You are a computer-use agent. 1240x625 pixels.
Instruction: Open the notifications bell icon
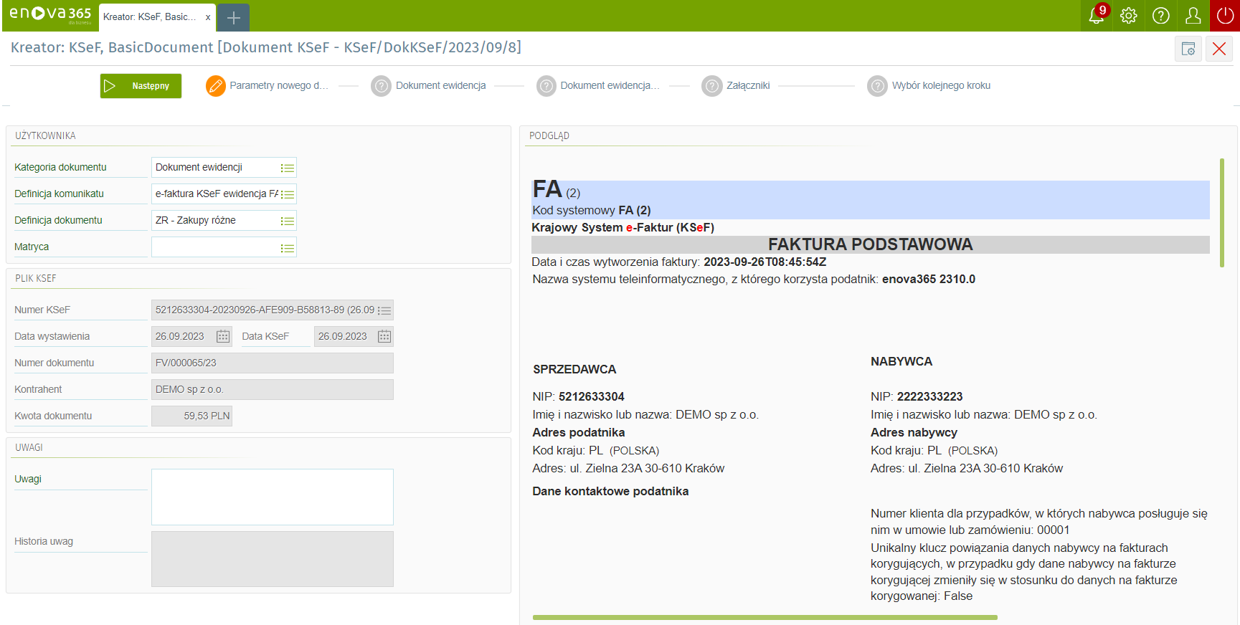coord(1096,16)
